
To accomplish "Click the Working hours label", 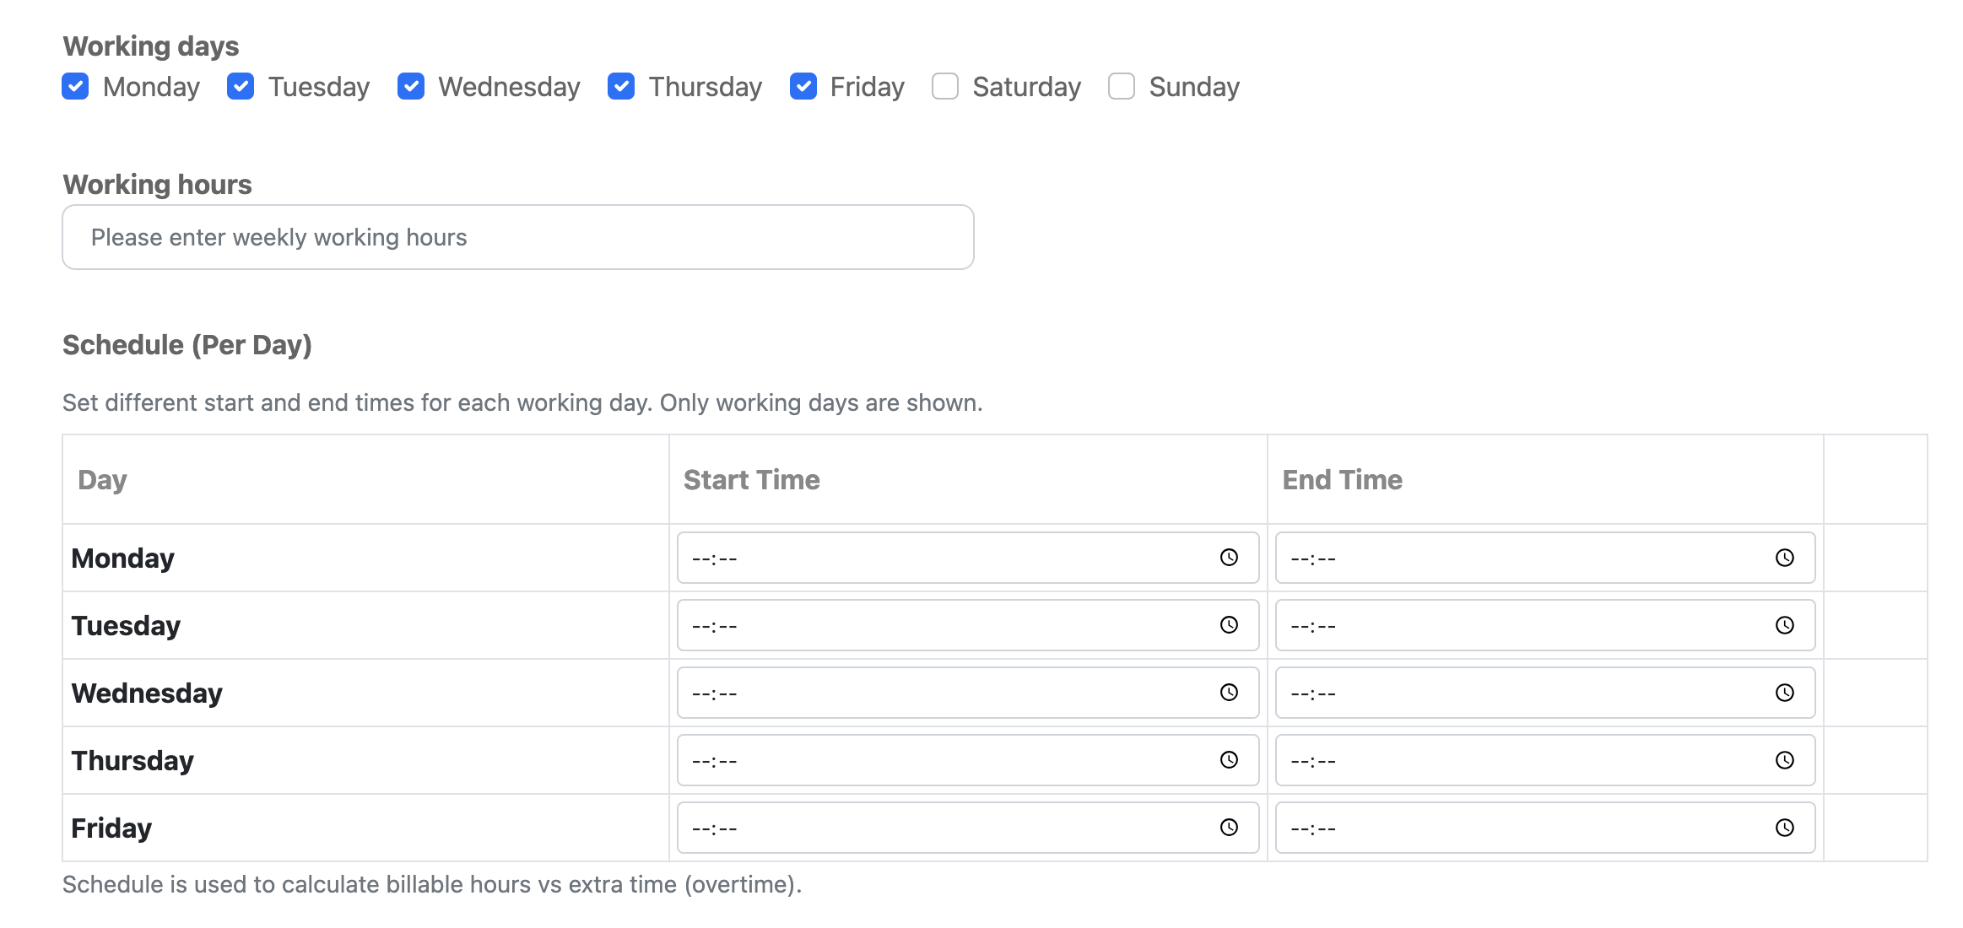I will (x=157, y=184).
